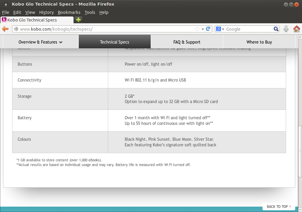Click the 'Black Night. Pink Sunset.' colours text

tap(169, 139)
